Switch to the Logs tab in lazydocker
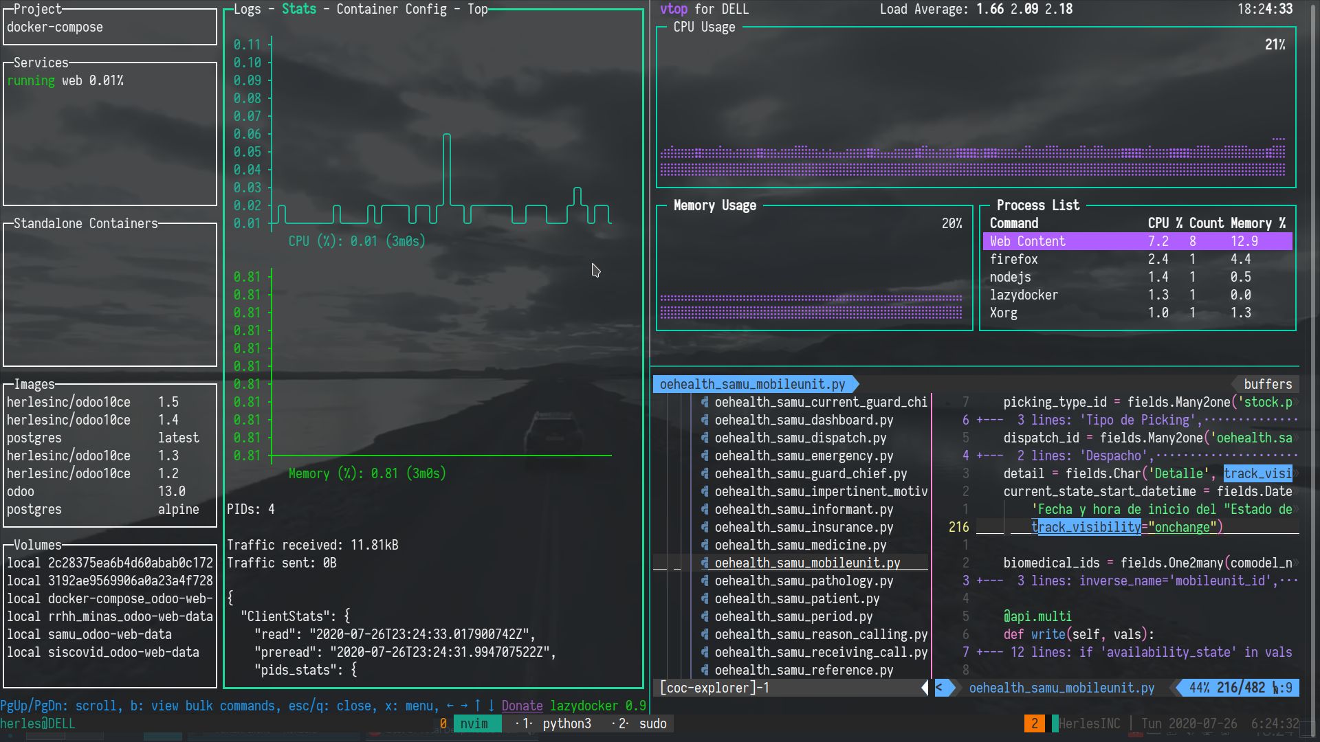Image resolution: width=1320 pixels, height=742 pixels. (247, 10)
